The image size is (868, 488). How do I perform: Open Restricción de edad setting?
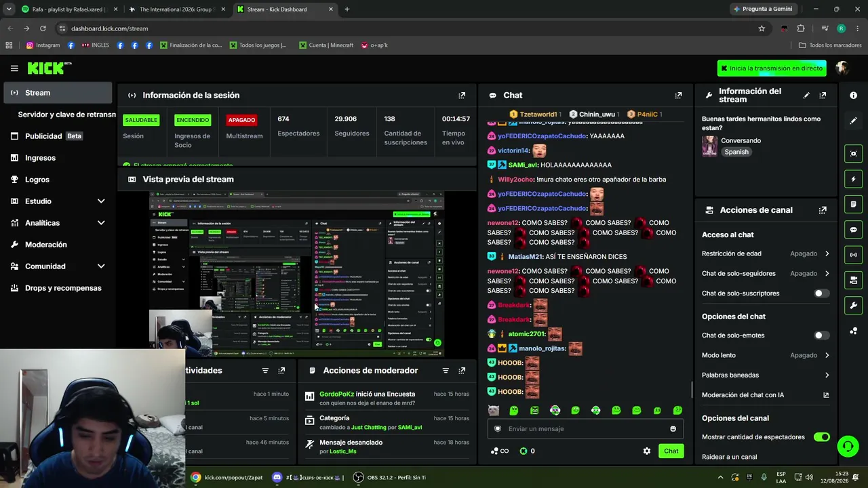[766, 253]
